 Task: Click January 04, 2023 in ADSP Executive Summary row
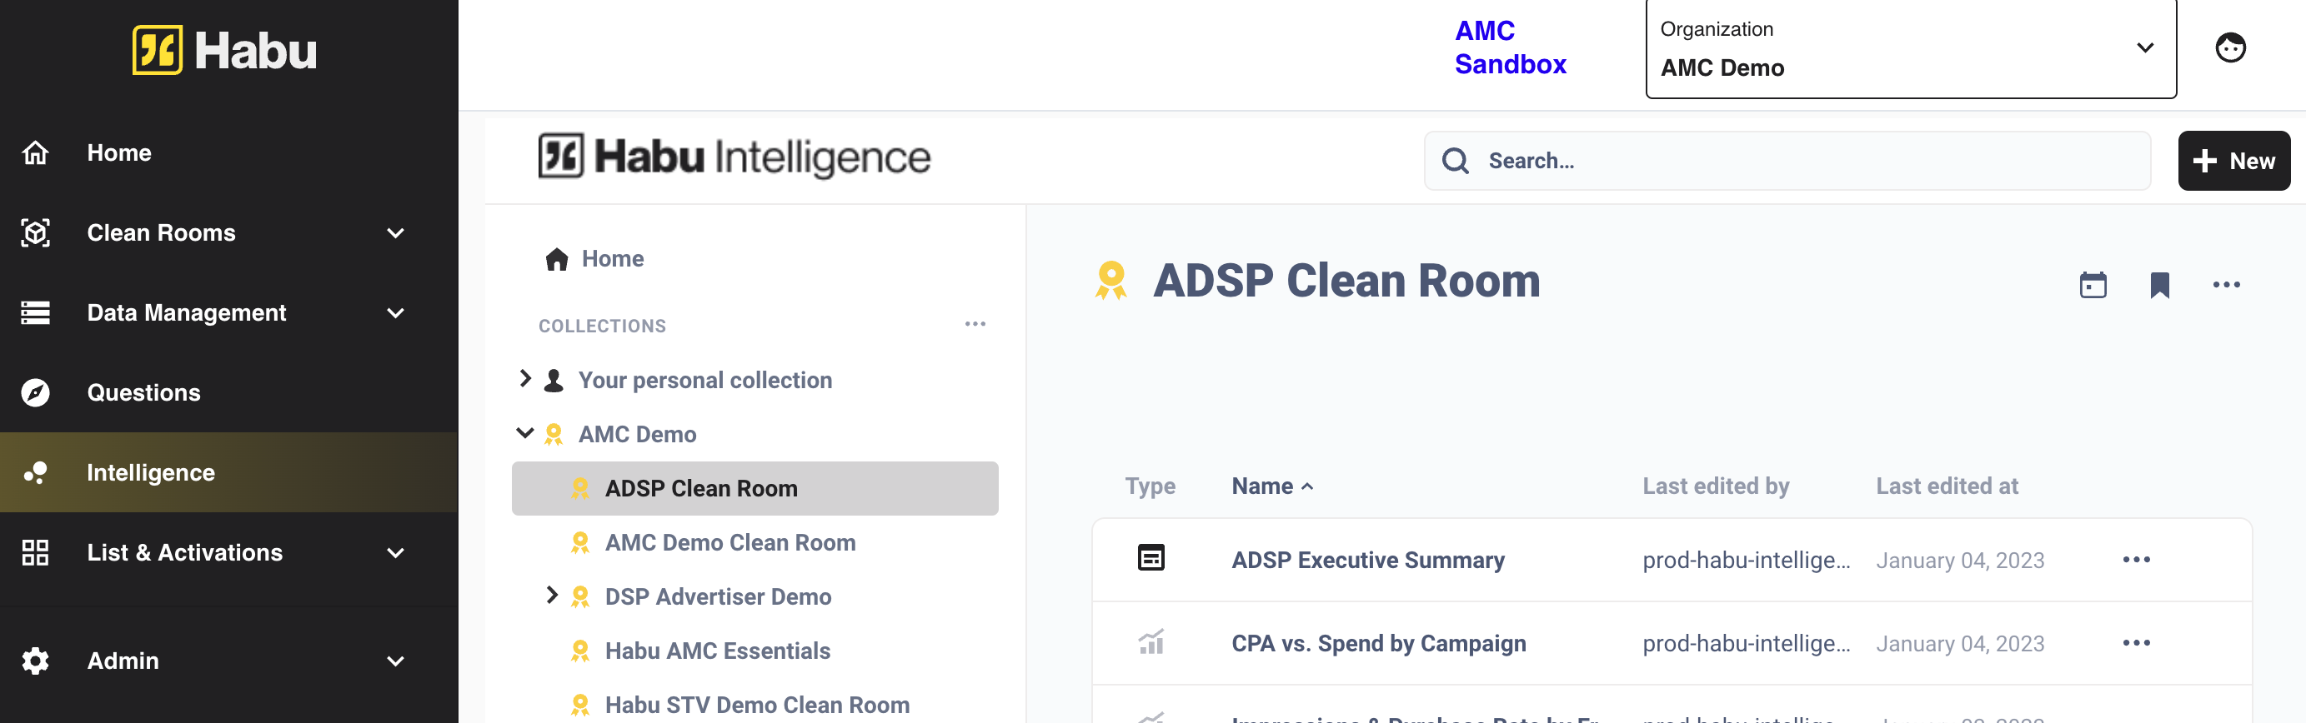pyautogui.click(x=1959, y=561)
